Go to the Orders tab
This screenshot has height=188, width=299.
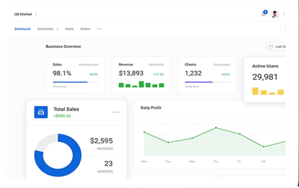point(85,29)
